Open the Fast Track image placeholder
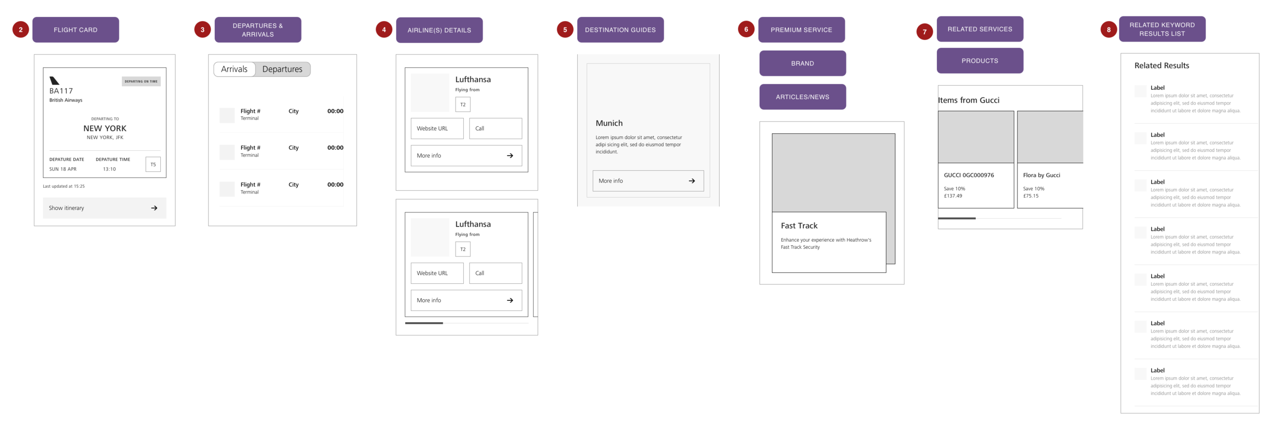 click(834, 172)
